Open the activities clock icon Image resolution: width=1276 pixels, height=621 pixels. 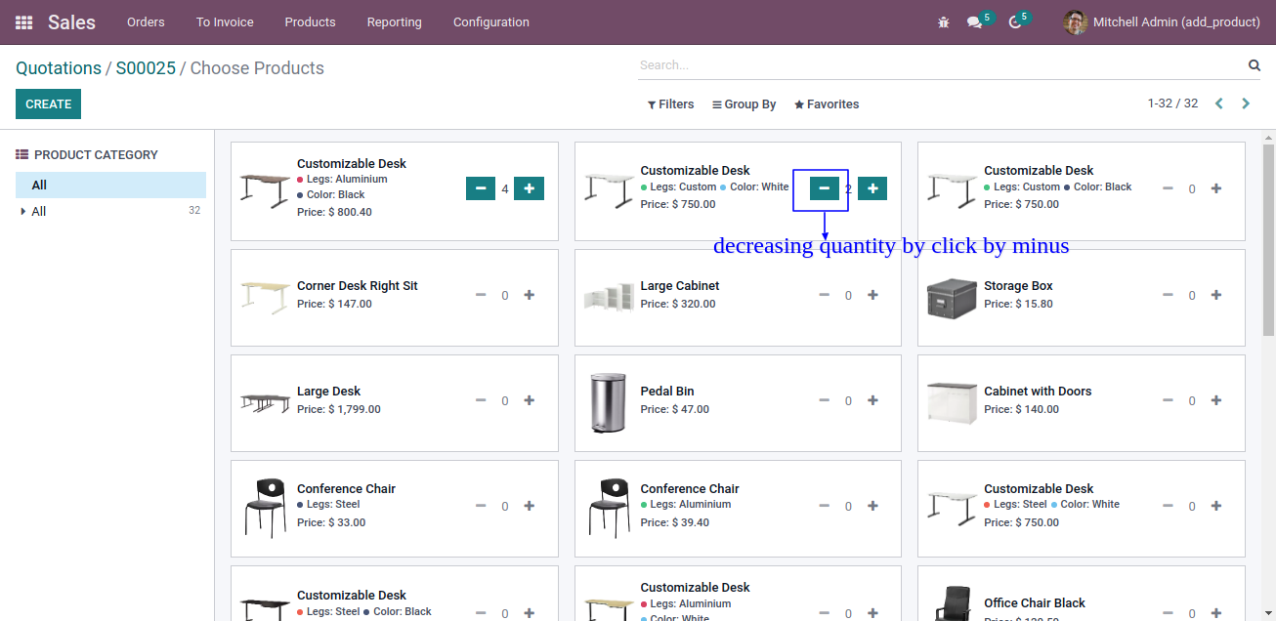click(x=1015, y=21)
